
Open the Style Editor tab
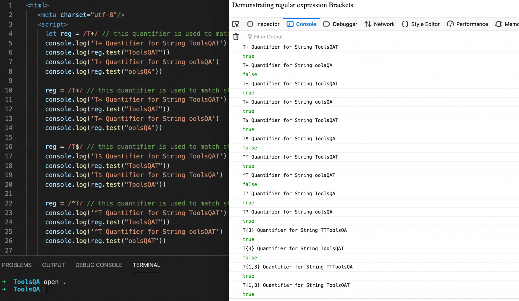(x=421, y=24)
